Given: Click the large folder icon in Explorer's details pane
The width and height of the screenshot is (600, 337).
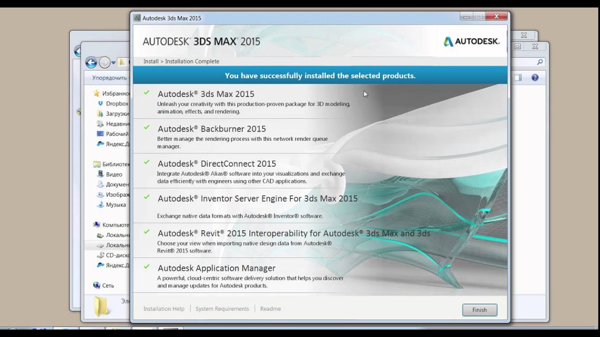Looking at the screenshot, I should pyautogui.click(x=102, y=307).
